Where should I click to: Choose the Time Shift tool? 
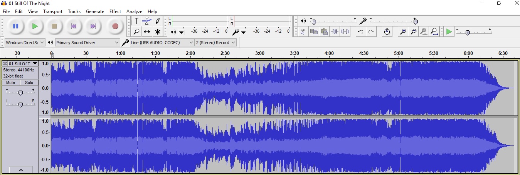[147, 32]
